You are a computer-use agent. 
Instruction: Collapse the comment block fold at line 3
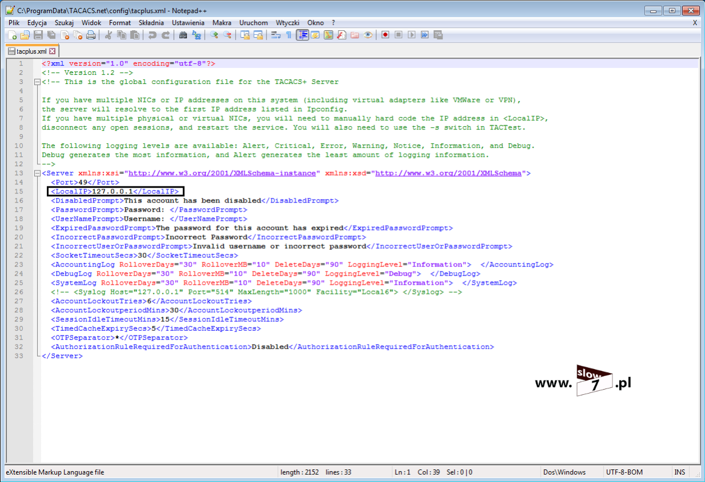click(x=37, y=82)
